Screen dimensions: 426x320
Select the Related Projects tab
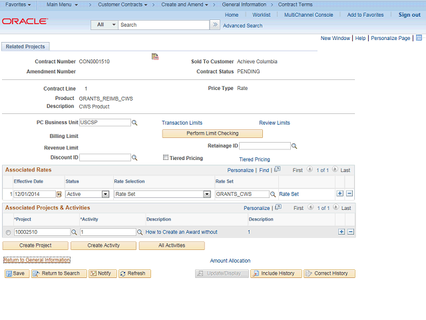coord(25,47)
